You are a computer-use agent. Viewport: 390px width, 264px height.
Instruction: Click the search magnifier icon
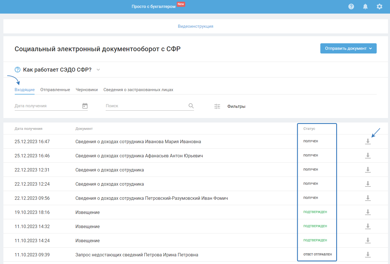191,106
